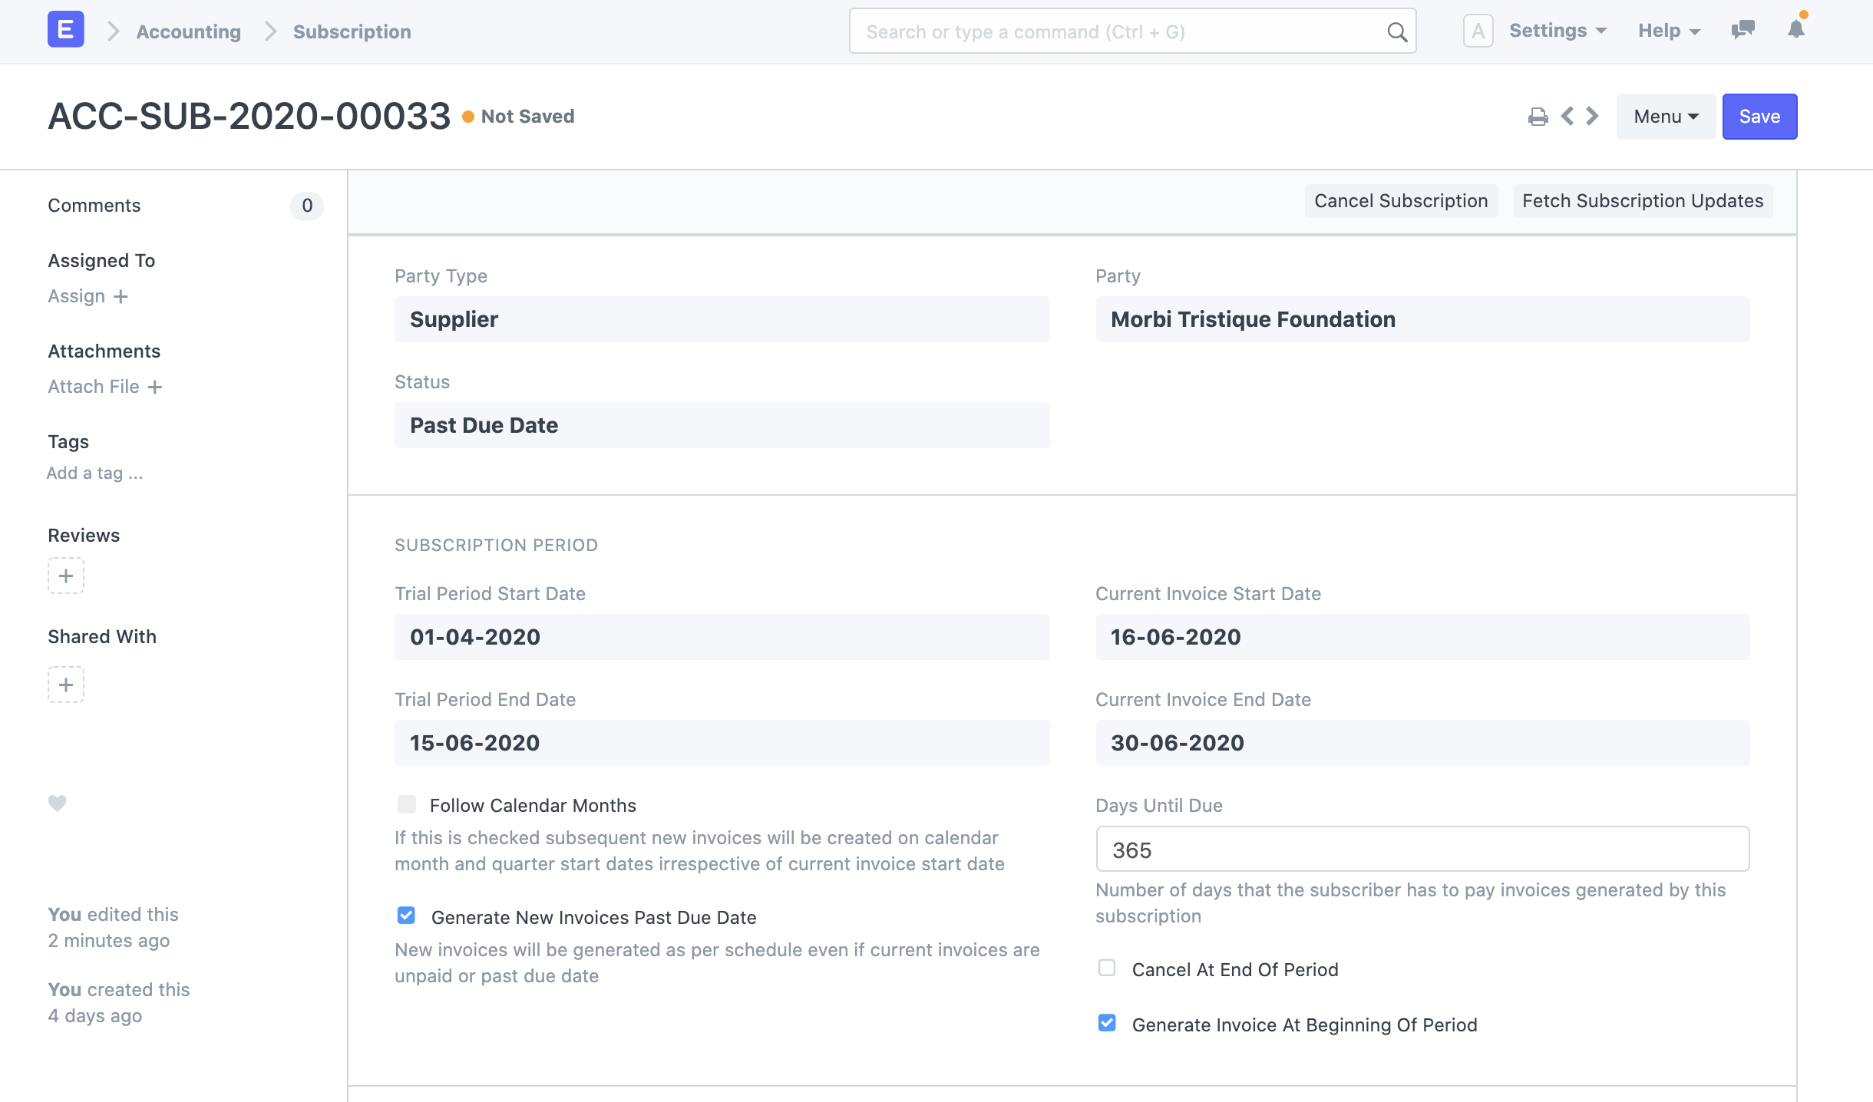The image size is (1873, 1102).
Task: Click Cancel Subscription button
Action: coord(1401,201)
